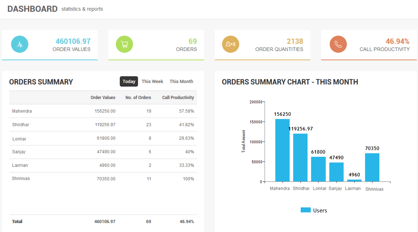The image size is (418, 232).
Task: Click the Call Productivity column header
Action: pos(178,98)
